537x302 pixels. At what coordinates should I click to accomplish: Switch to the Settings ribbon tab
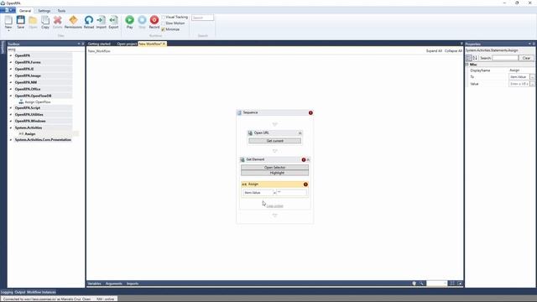(44, 11)
